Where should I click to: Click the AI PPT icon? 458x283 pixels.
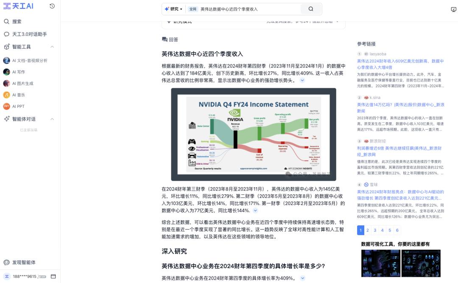tap(6, 106)
